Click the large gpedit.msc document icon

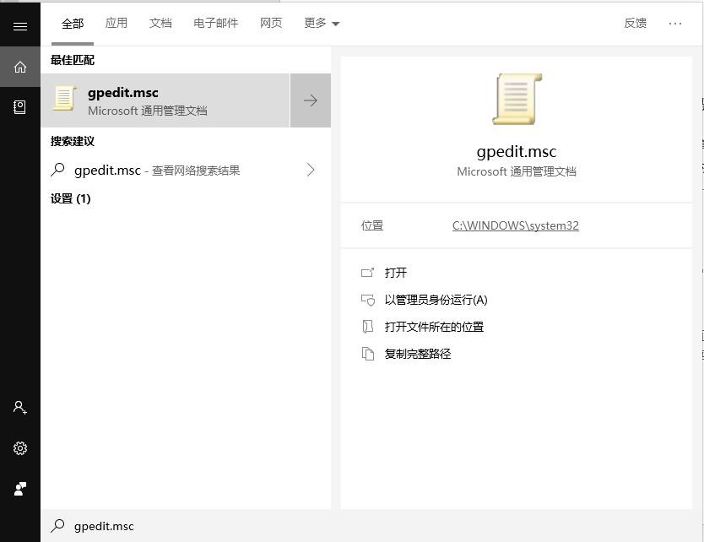(516, 99)
